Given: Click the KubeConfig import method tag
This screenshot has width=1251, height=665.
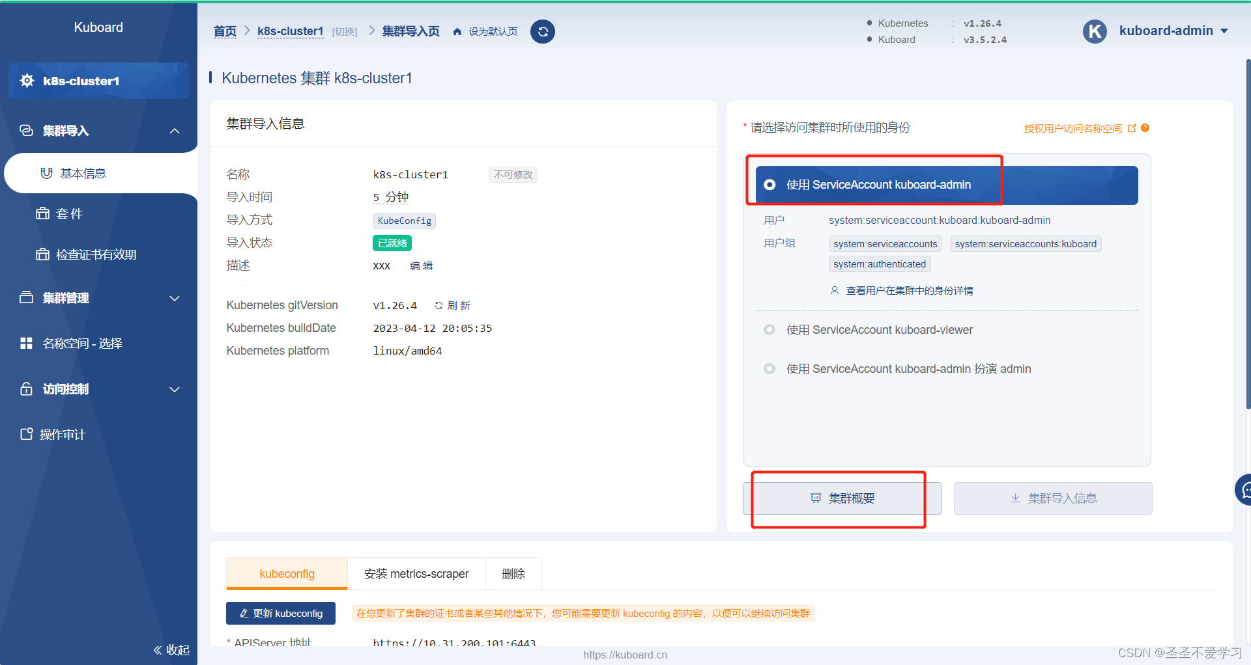Looking at the screenshot, I should point(405,221).
